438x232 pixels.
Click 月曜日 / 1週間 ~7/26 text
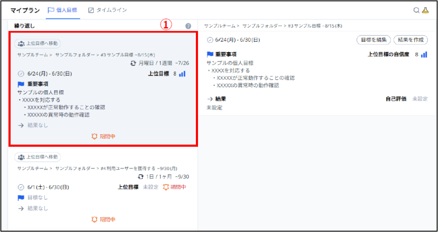(x=164, y=63)
